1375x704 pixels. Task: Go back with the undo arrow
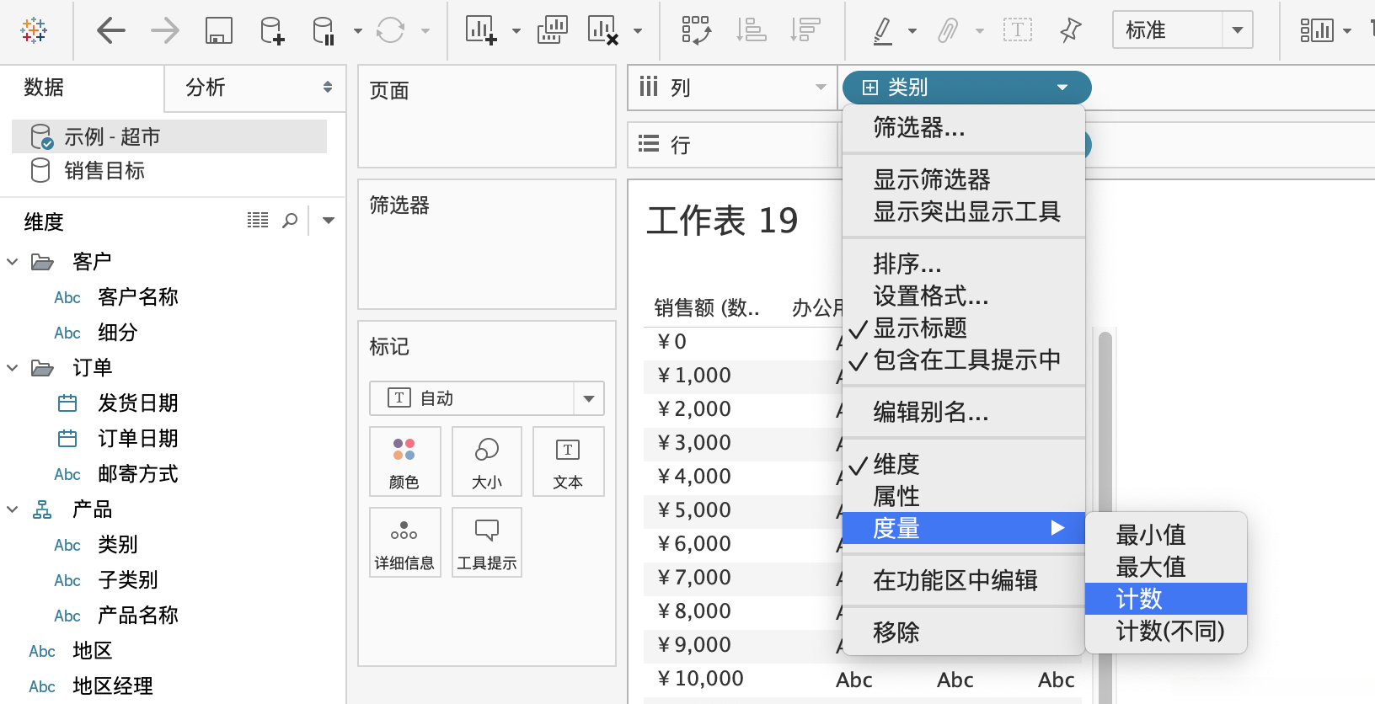click(x=111, y=31)
